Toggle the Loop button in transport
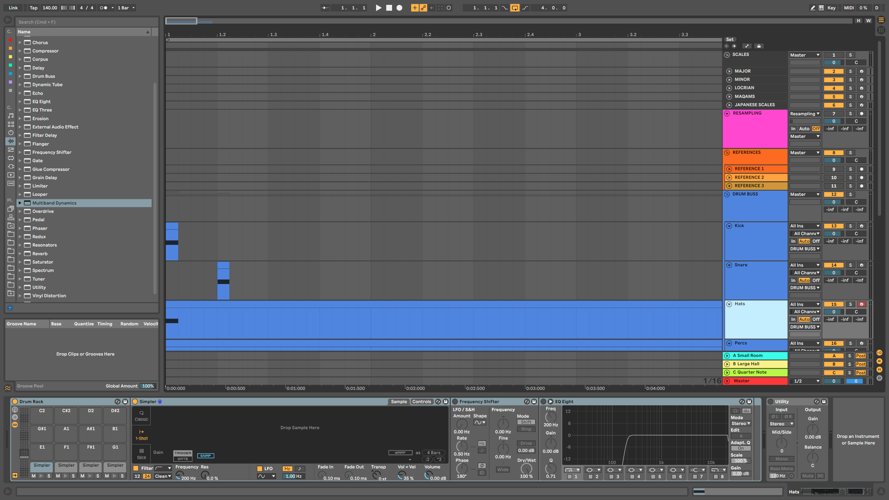Screen dimensions: 889x500 (x=515, y=7)
